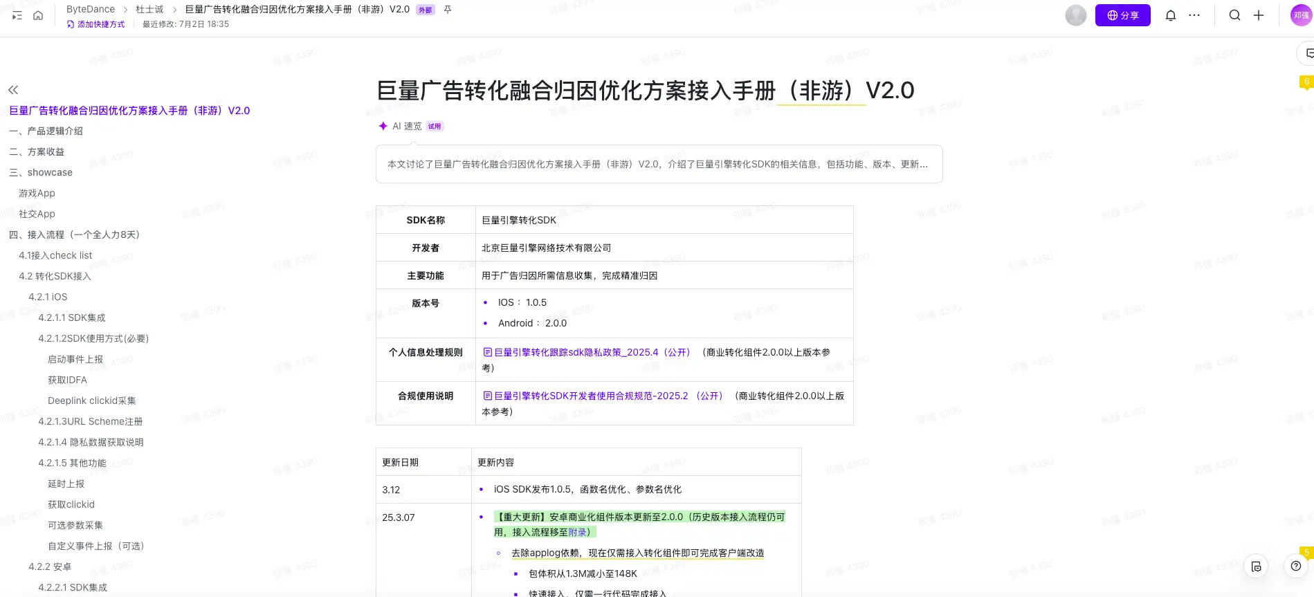This screenshot has height=597, width=1314.
Task: Jump to 二、方案收益 in outline
Action: (37, 151)
